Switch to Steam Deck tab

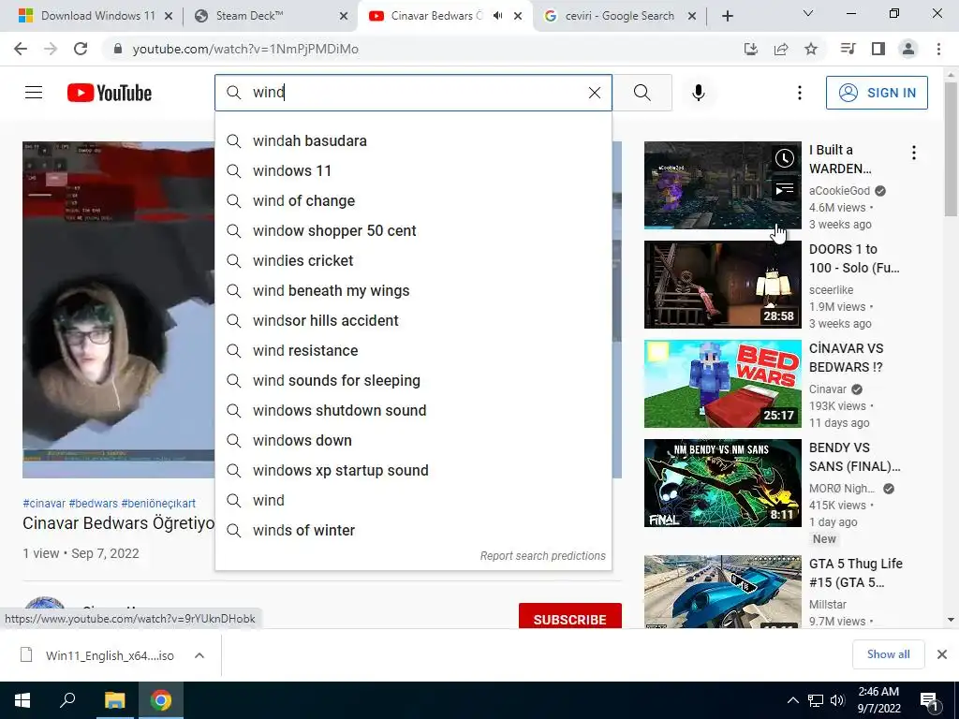pos(267,16)
